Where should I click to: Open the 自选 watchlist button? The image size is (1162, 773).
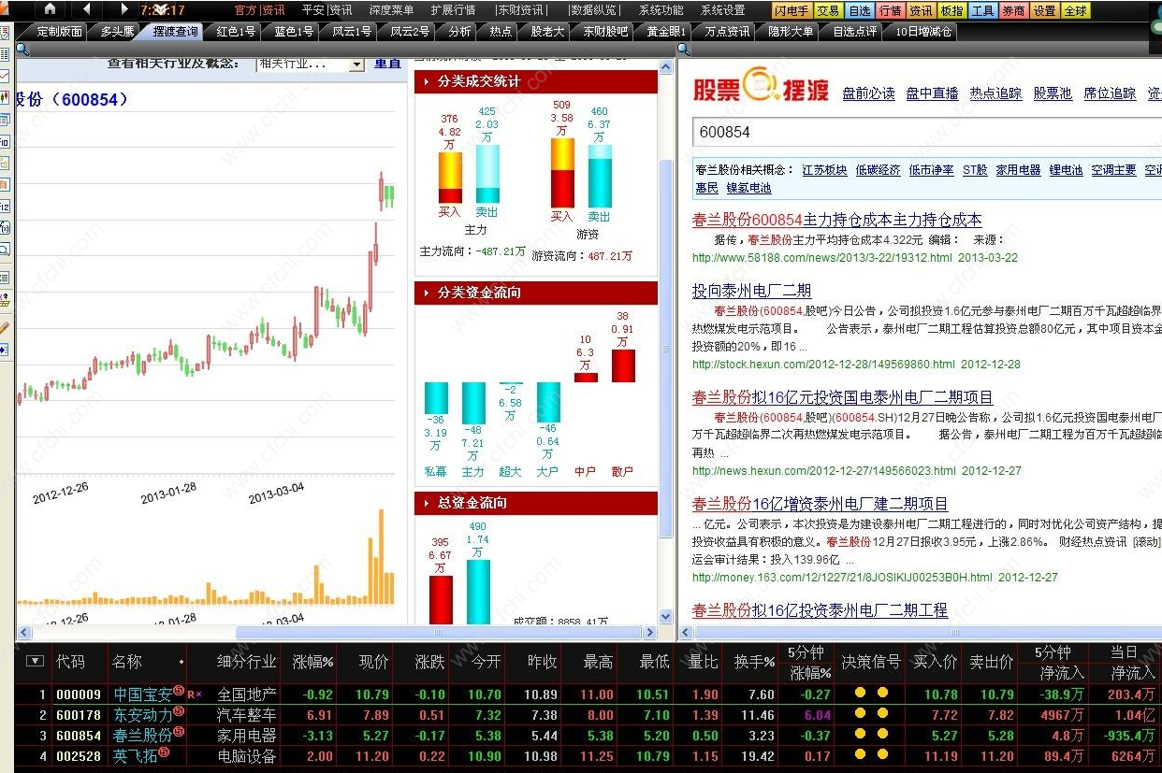click(x=858, y=10)
